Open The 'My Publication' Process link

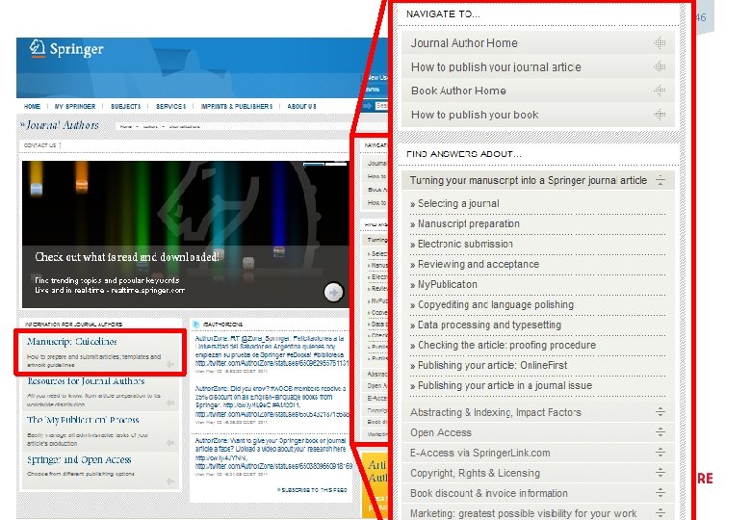coord(83,420)
